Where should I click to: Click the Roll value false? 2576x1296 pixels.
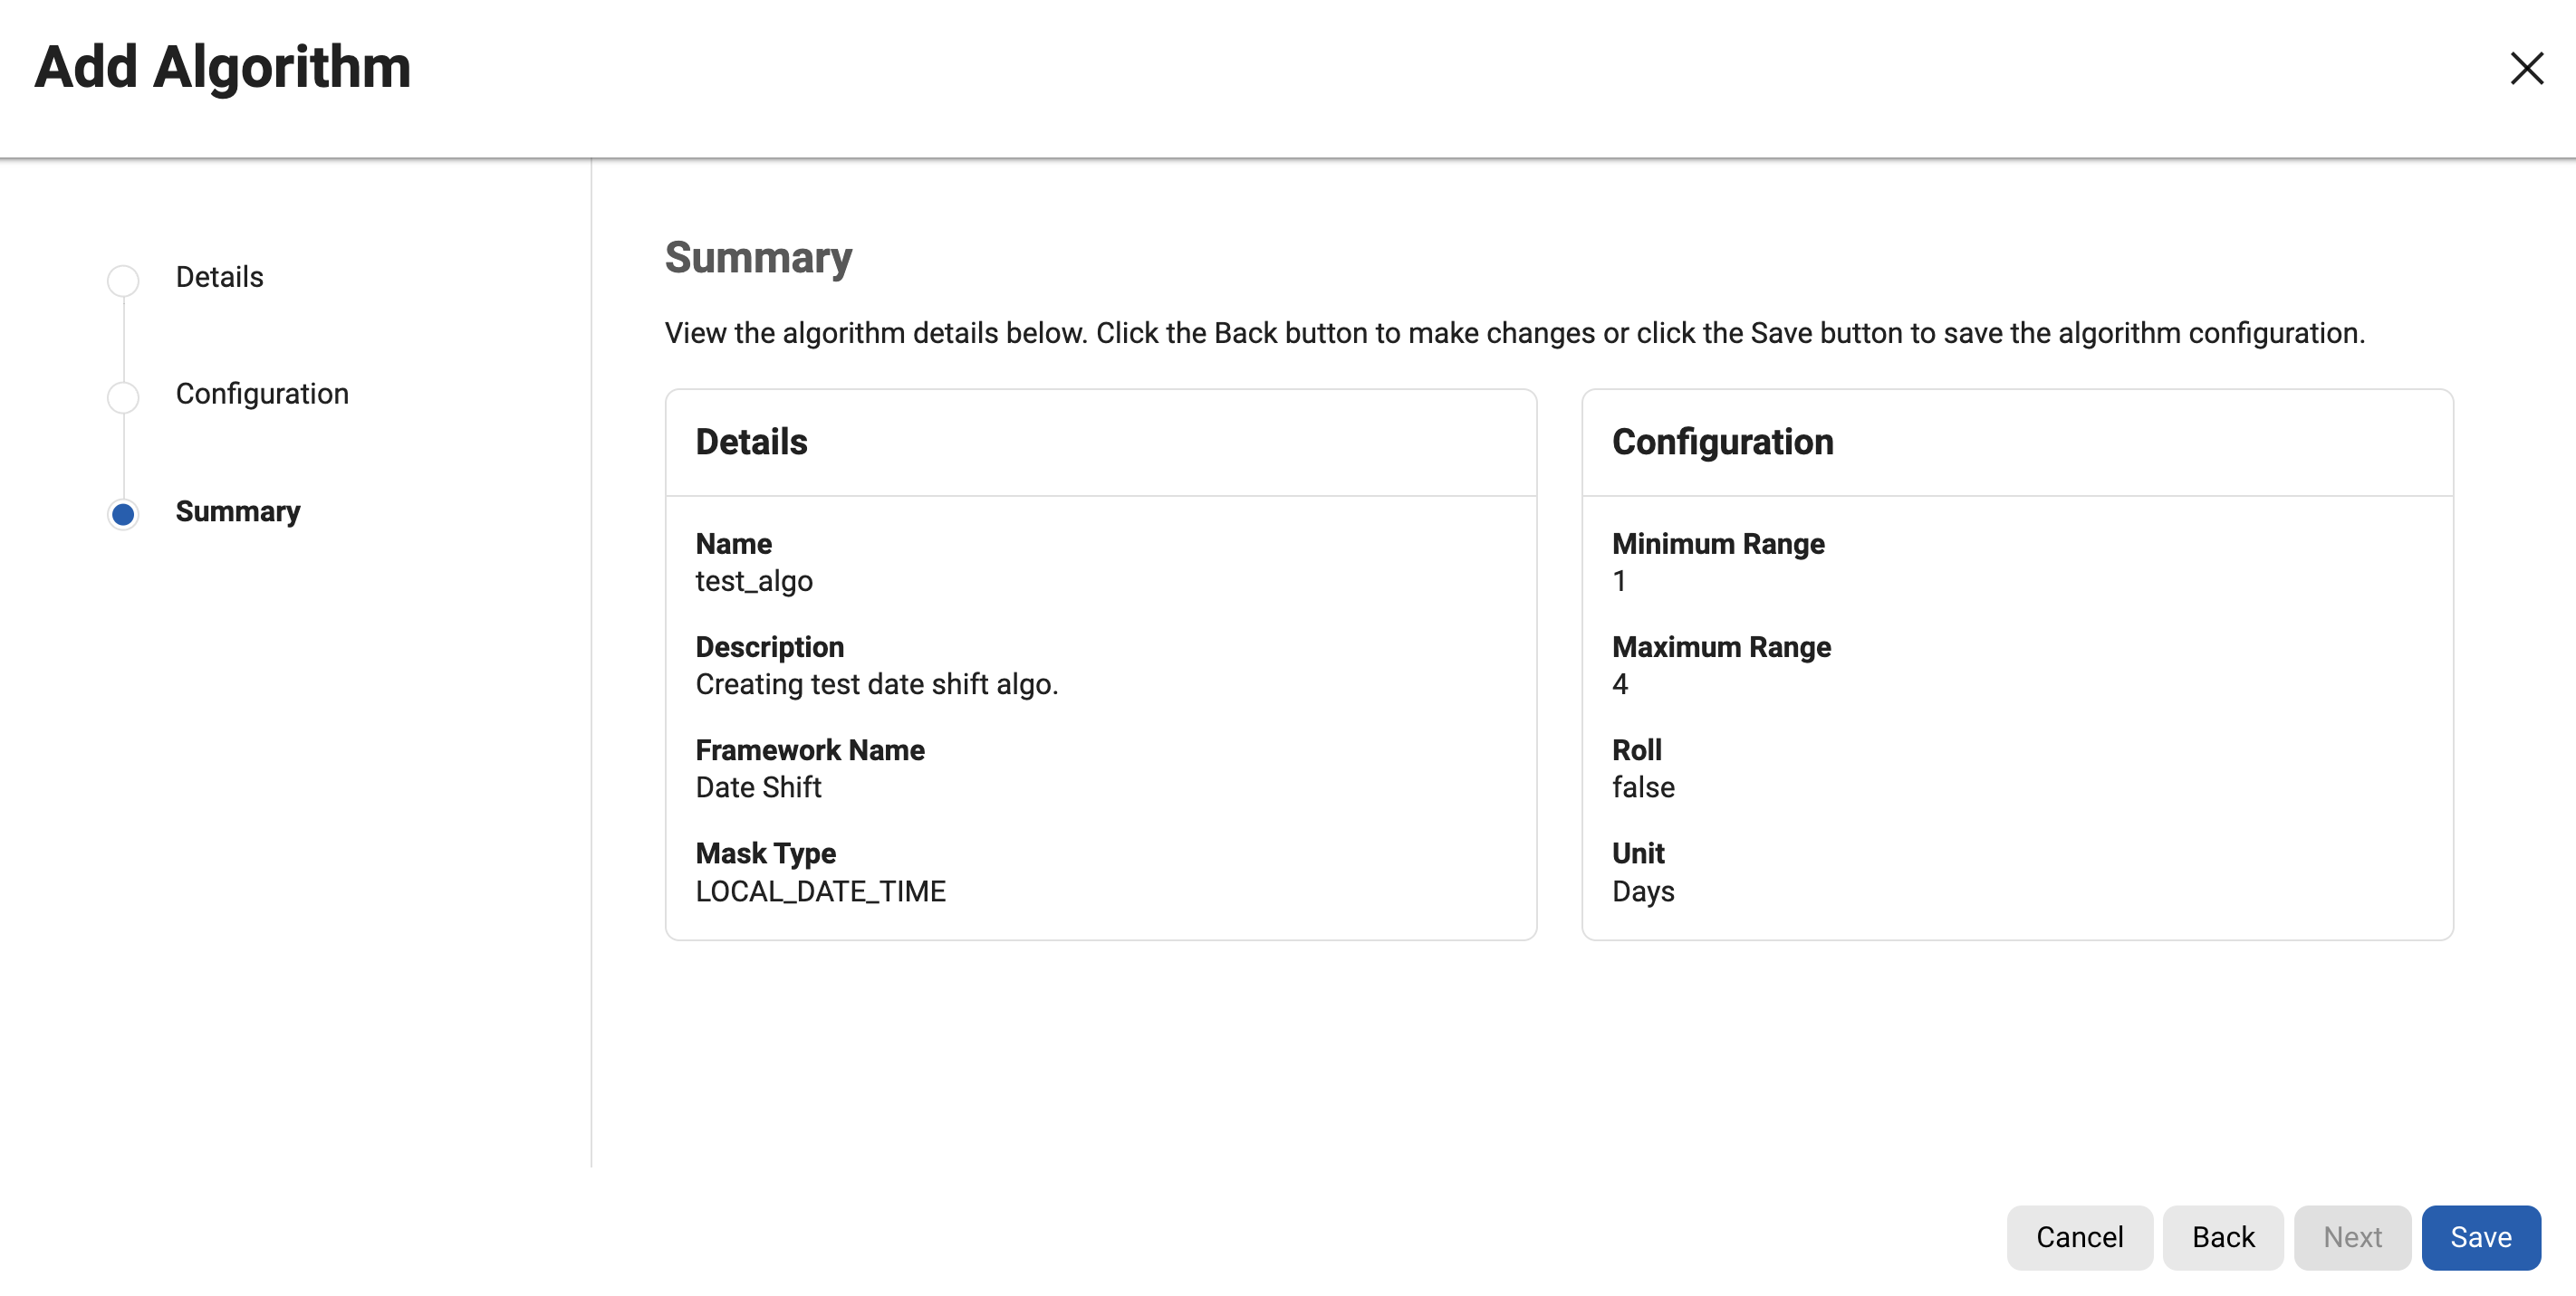pyautogui.click(x=1642, y=787)
